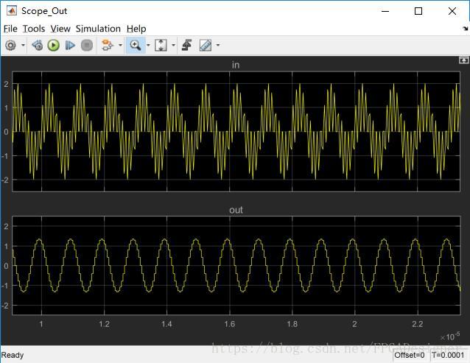Open the File menu
Viewport: 470px width, 363px height.
click(x=10, y=29)
